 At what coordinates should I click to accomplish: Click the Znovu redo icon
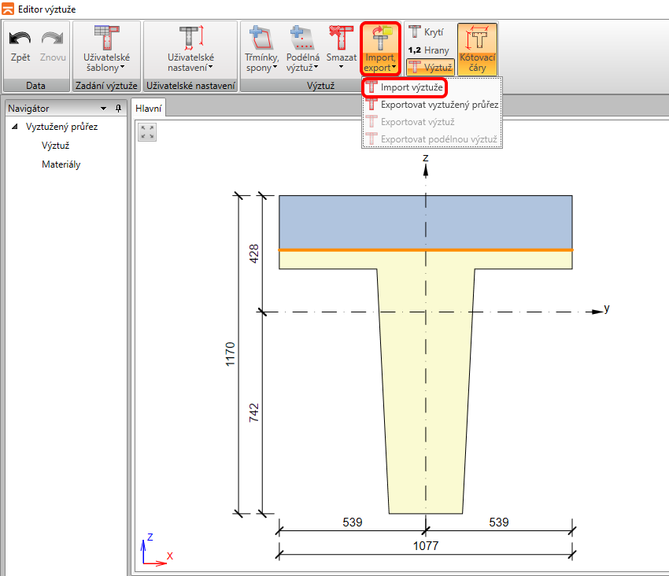click(53, 39)
